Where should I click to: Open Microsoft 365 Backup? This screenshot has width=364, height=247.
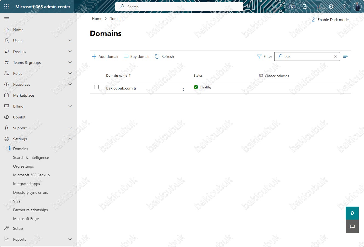coord(31,175)
